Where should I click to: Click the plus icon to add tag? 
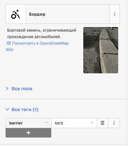[28, 133]
